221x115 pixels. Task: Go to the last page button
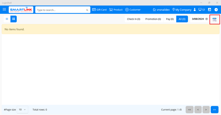[x=214, y=110]
